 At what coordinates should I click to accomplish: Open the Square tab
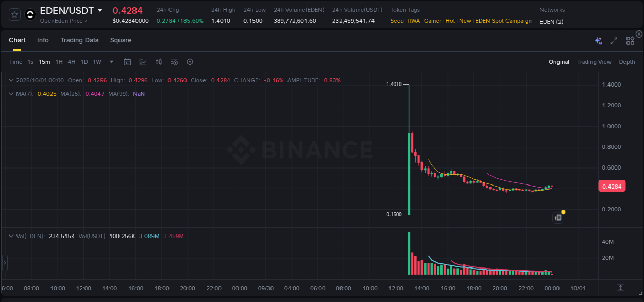tap(121, 40)
